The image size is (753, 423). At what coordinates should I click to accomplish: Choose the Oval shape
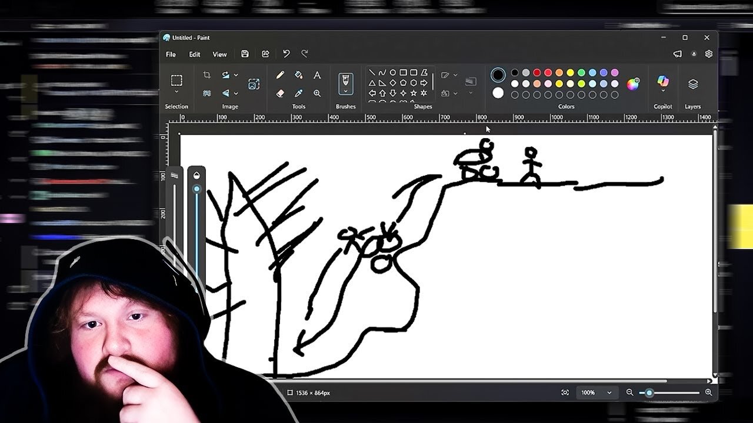pos(392,73)
